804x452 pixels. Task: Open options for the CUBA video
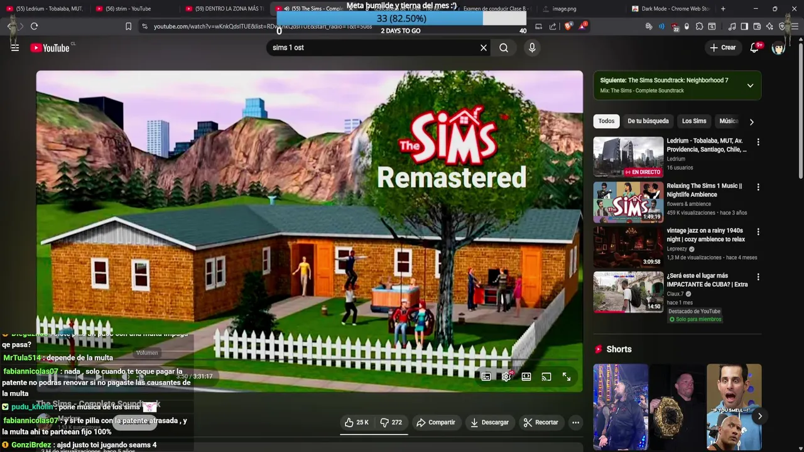(x=758, y=277)
